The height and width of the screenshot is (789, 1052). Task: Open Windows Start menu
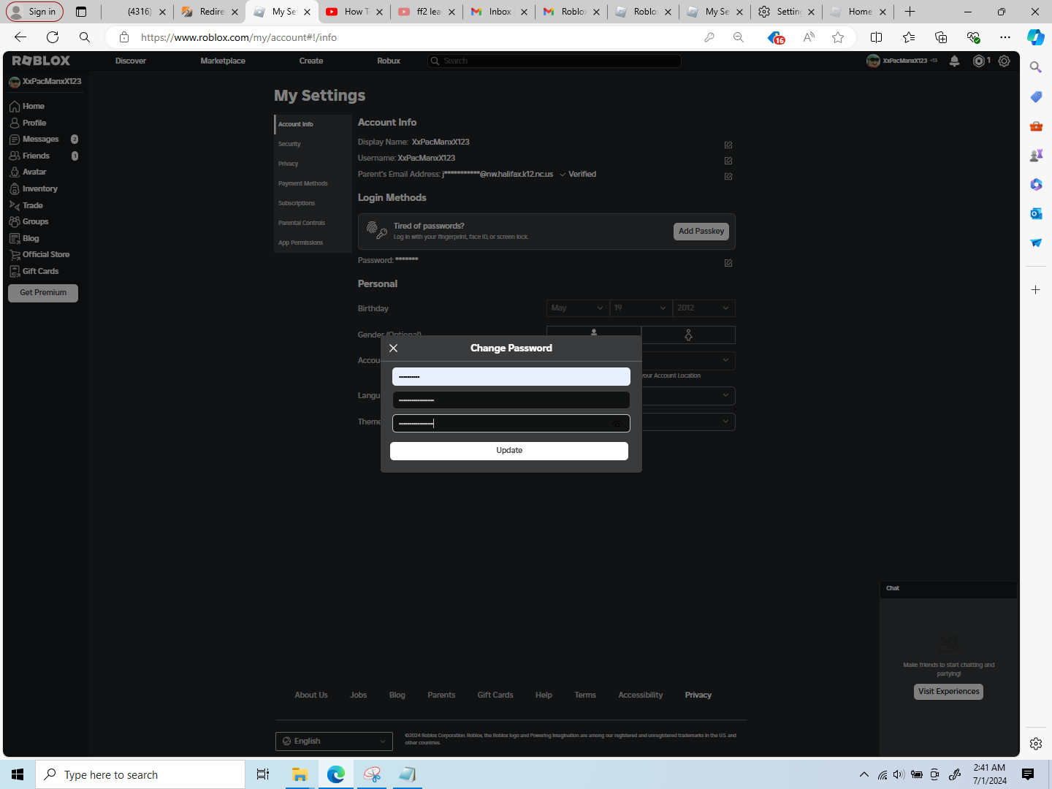coord(18,774)
